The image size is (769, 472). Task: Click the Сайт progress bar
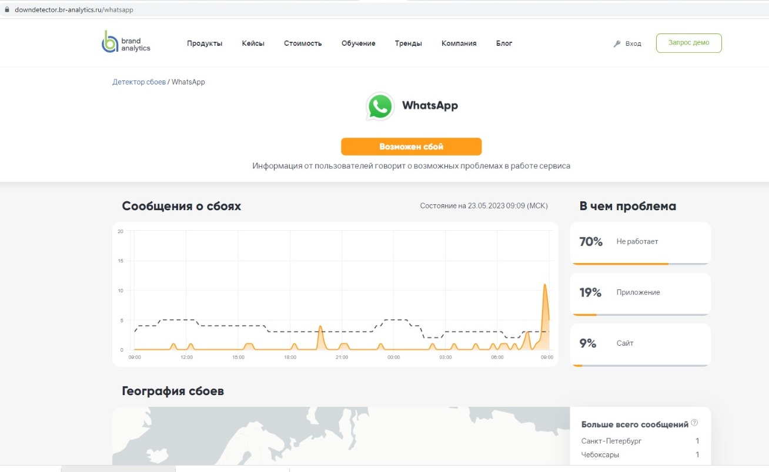click(640, 366)
